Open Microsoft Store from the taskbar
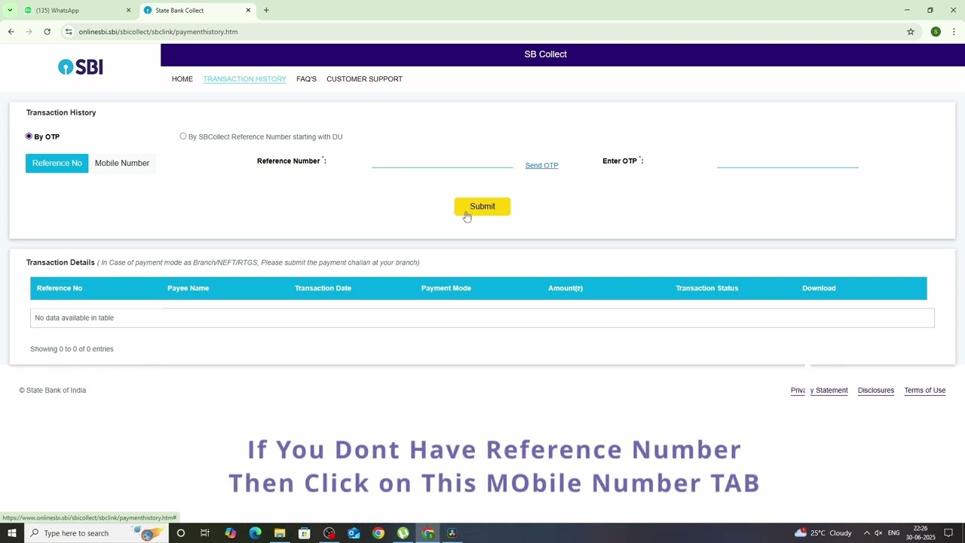This screenshot has width=965, height=543. click(305, 533)
